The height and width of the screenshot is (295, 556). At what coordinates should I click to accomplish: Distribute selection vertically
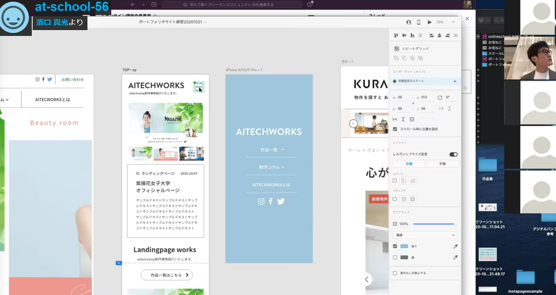(456, 36)
